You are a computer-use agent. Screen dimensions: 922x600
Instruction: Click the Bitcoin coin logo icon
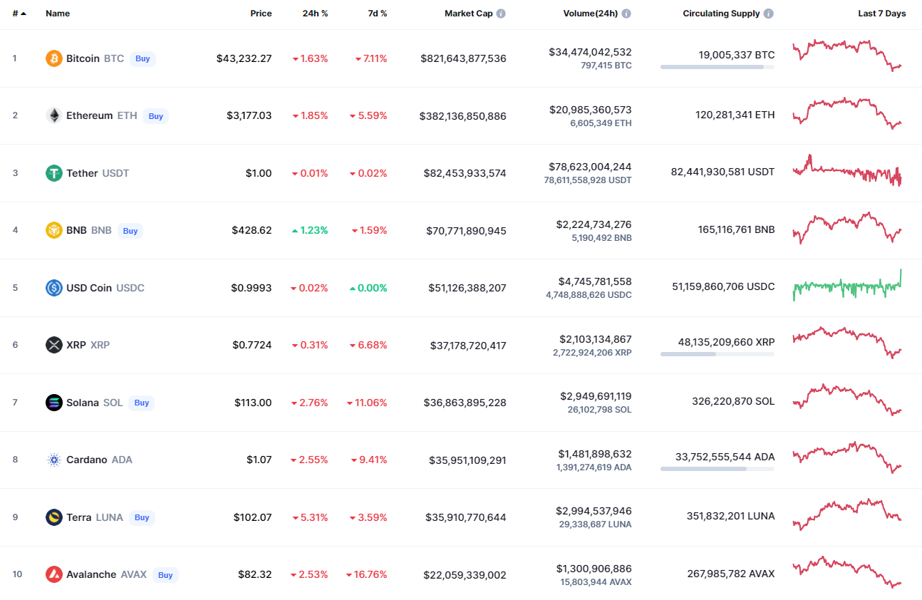54,58
